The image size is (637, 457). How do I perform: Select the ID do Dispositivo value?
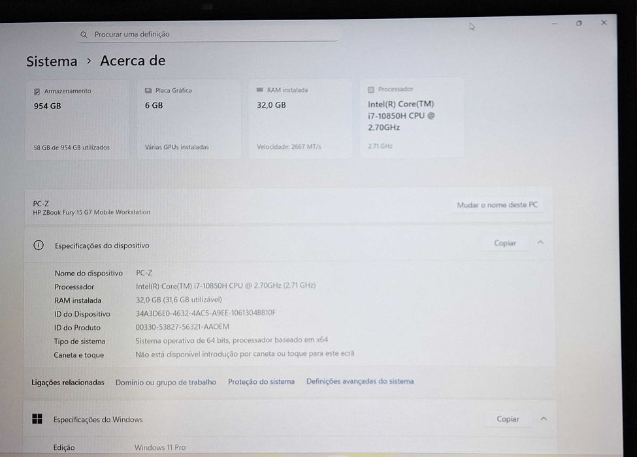tap(206, 313)
